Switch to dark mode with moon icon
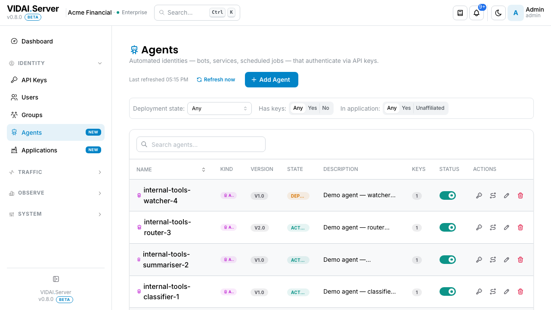This screenshot has height=310, width=551. [x=498, y=13]
